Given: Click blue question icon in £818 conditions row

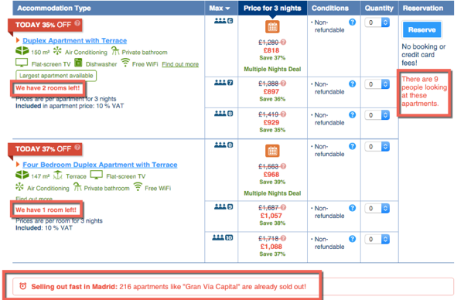Looking at the screenshot, I should tap(352, 22).
